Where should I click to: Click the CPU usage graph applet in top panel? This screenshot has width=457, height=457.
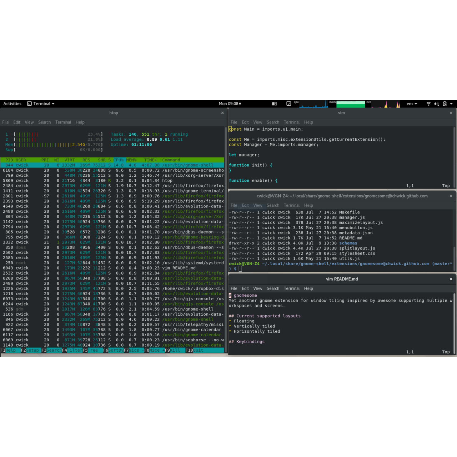[313, 104]
